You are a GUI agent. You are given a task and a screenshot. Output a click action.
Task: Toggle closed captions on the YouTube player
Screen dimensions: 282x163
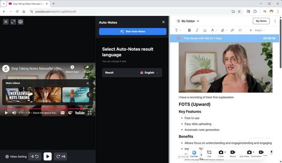(x=63, y=113)
